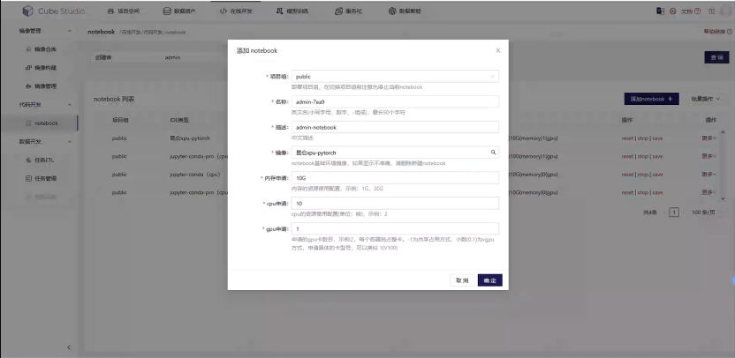Click stop in the 昆仑xpu-pytorch row
The image size is (735, 358).
click(642, 138)
